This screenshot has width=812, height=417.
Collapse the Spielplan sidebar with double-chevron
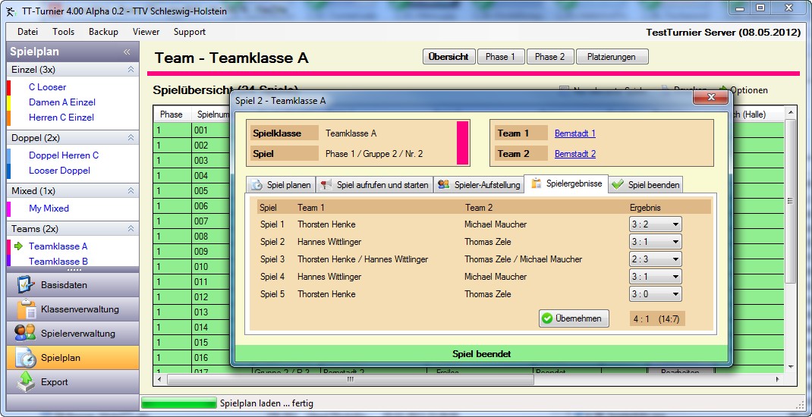(x=127, y=52)
